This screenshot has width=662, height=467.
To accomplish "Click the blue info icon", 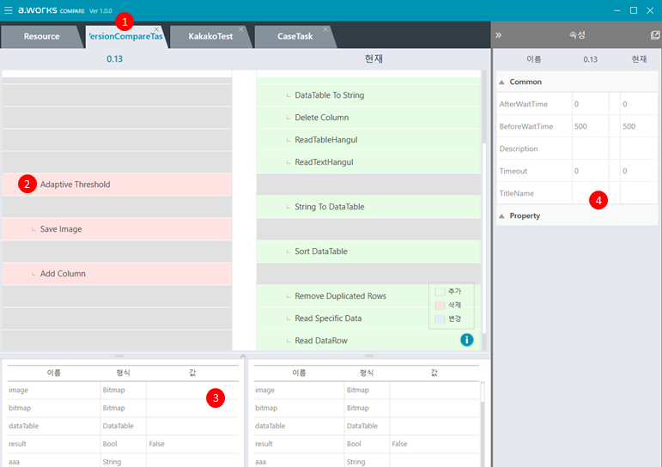I will click(467, 340).
